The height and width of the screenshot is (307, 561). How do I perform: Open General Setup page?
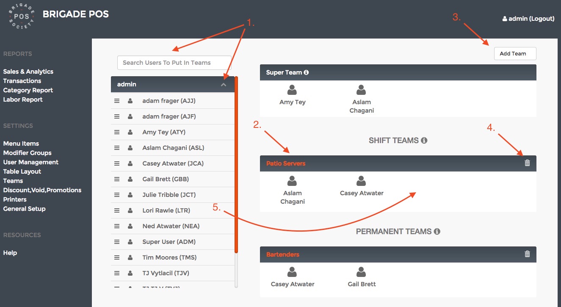[x=24, y=209]
